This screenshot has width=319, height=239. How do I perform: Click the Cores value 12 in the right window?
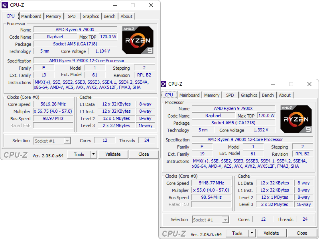[263, 219]
